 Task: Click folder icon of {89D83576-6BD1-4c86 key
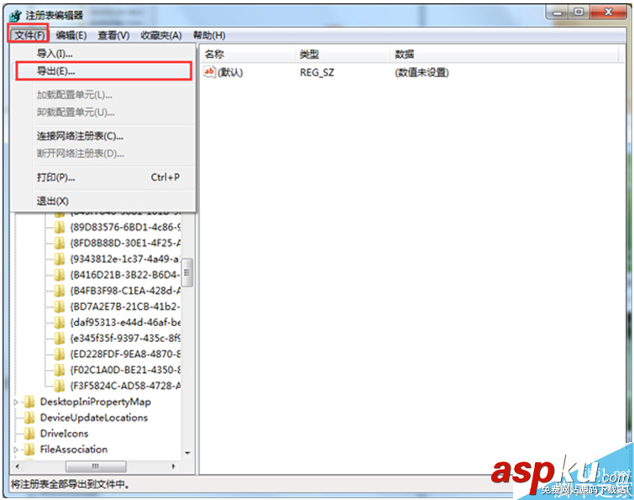[x=60, y=228]
